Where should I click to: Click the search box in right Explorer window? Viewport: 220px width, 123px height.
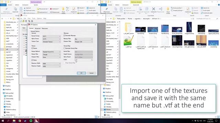tap(207, 18)
